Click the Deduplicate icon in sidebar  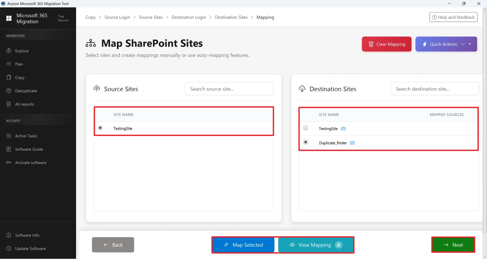[x=9, y=91]
